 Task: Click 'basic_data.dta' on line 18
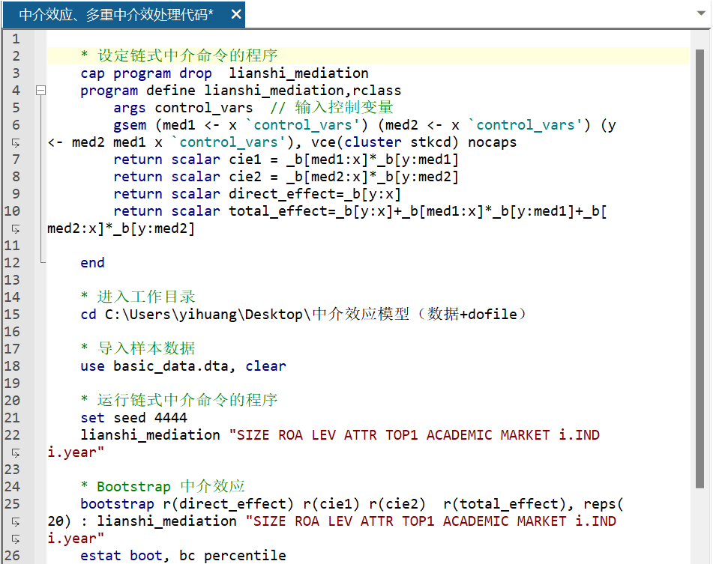pyautogui.click(x=171, y=366)
